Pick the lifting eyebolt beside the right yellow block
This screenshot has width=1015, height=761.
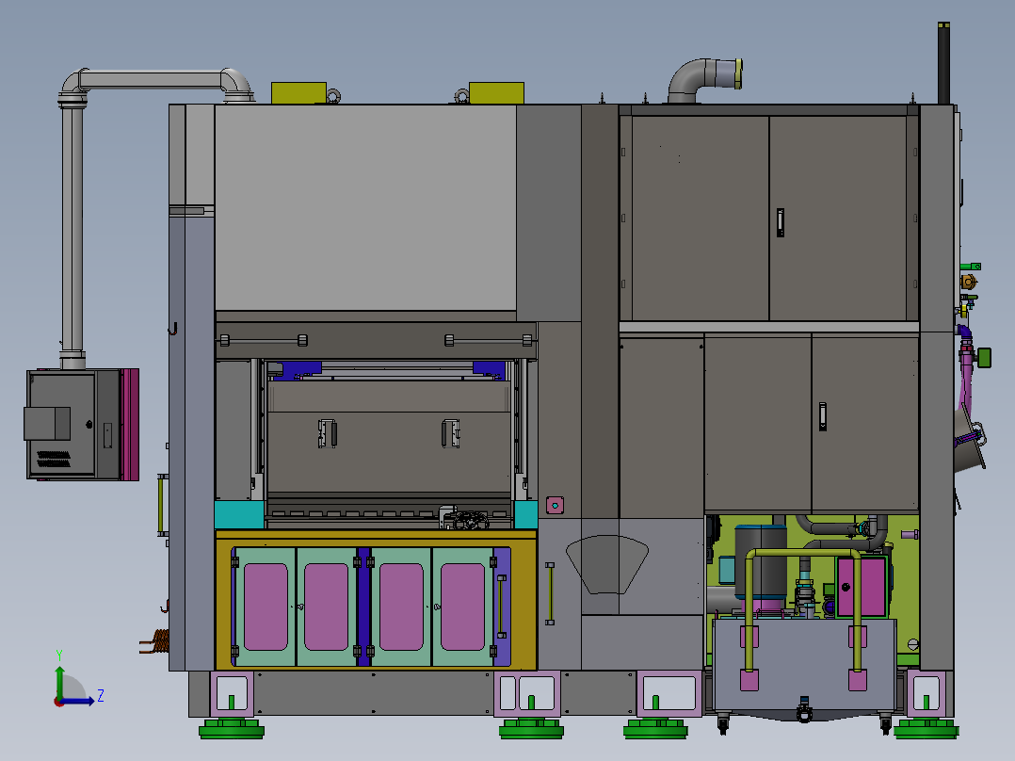coord(461,97)
